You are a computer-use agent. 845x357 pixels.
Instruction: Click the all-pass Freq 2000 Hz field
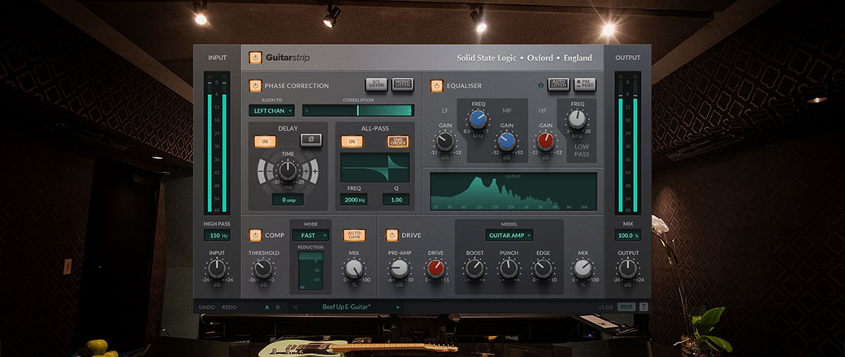pyautogui.click(x=354, y=200)
